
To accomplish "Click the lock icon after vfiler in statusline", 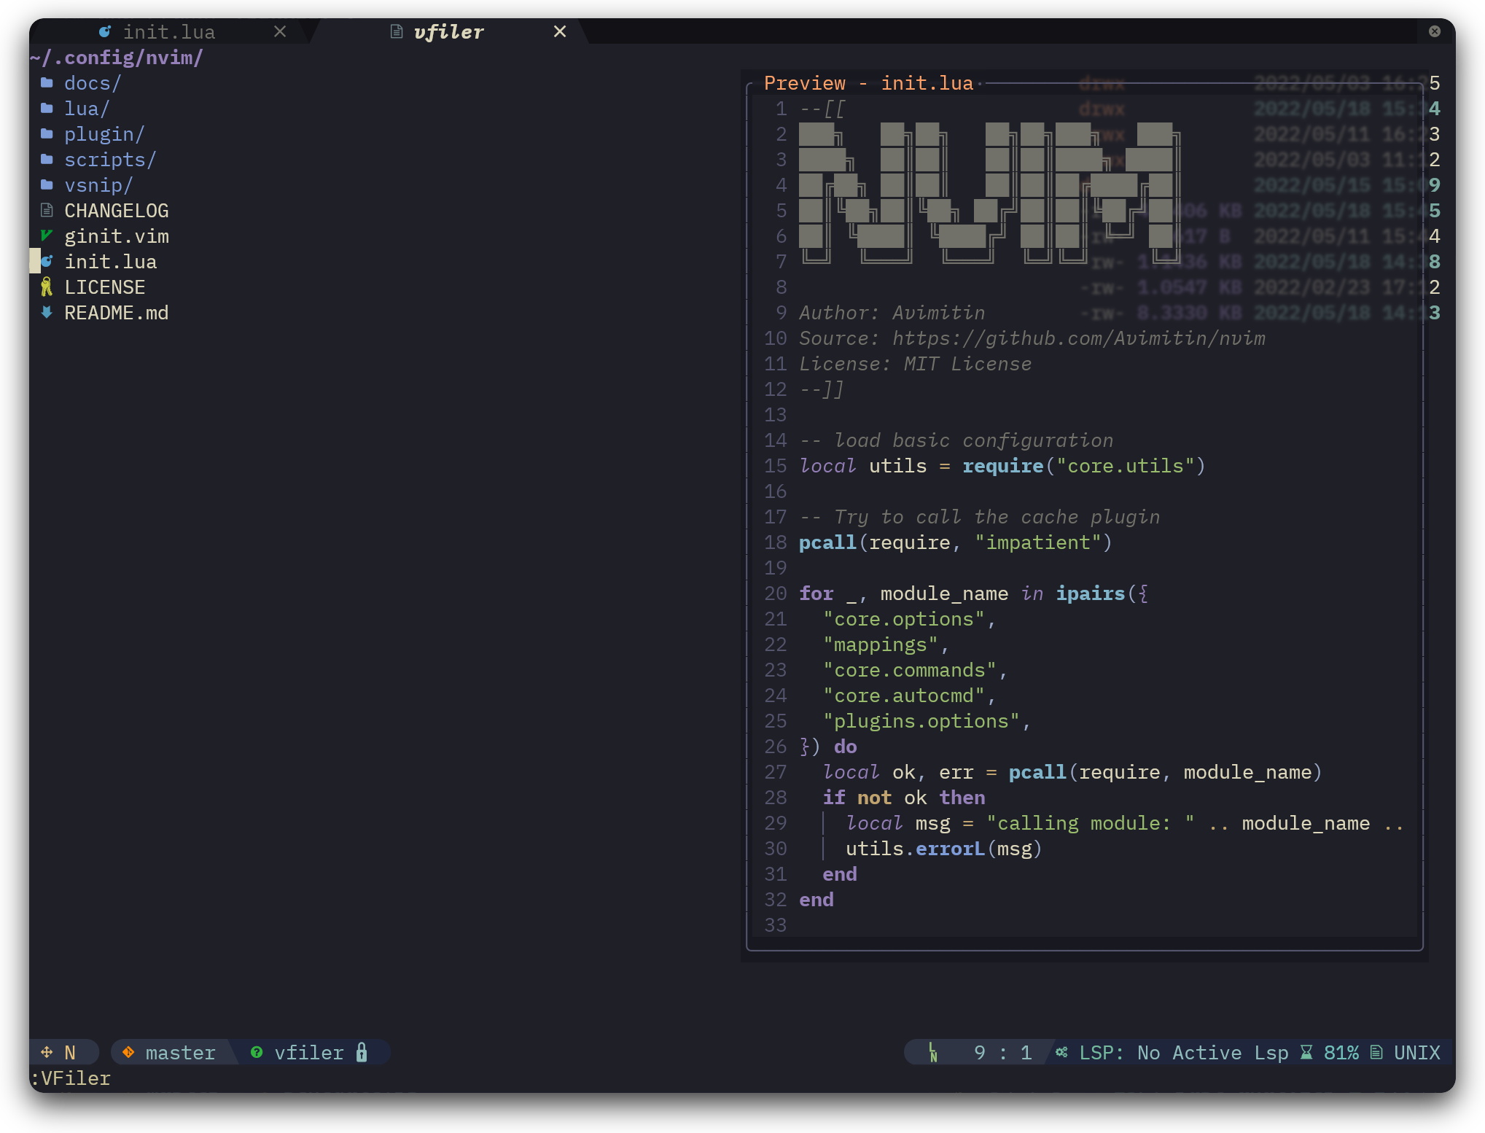I will click(362, 1052).
